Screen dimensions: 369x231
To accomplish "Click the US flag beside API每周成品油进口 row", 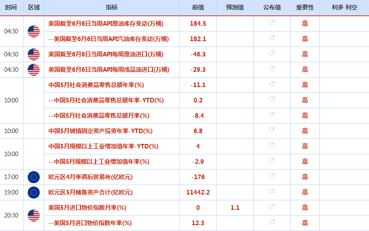I will (33, 70).
